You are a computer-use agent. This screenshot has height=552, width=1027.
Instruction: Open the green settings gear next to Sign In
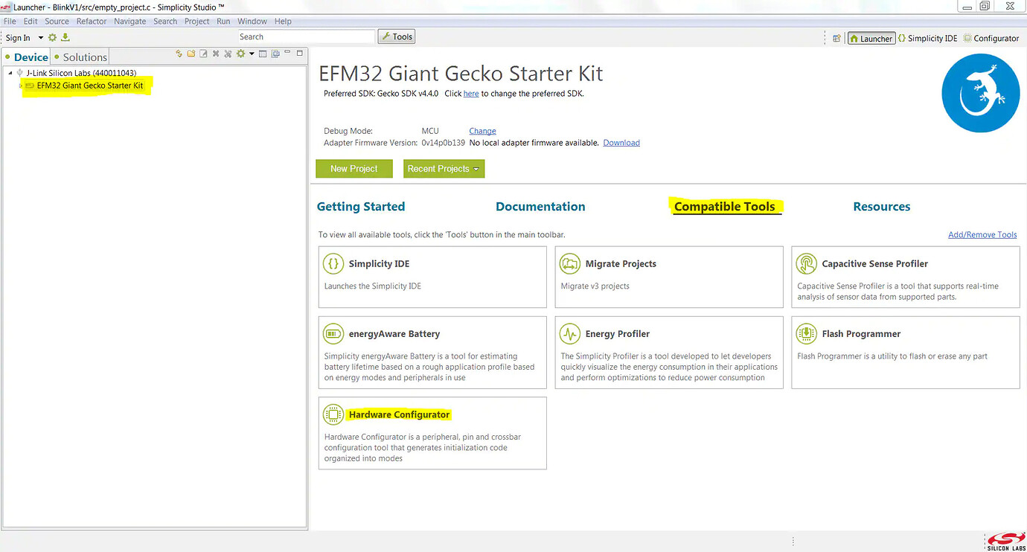click(x=51, y=37)
